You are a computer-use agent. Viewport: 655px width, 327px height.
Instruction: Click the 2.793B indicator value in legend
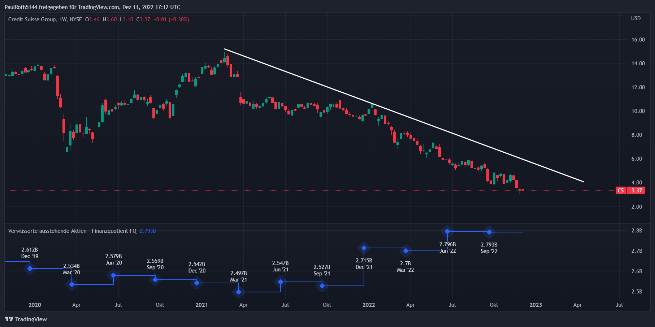click(148, 231)
